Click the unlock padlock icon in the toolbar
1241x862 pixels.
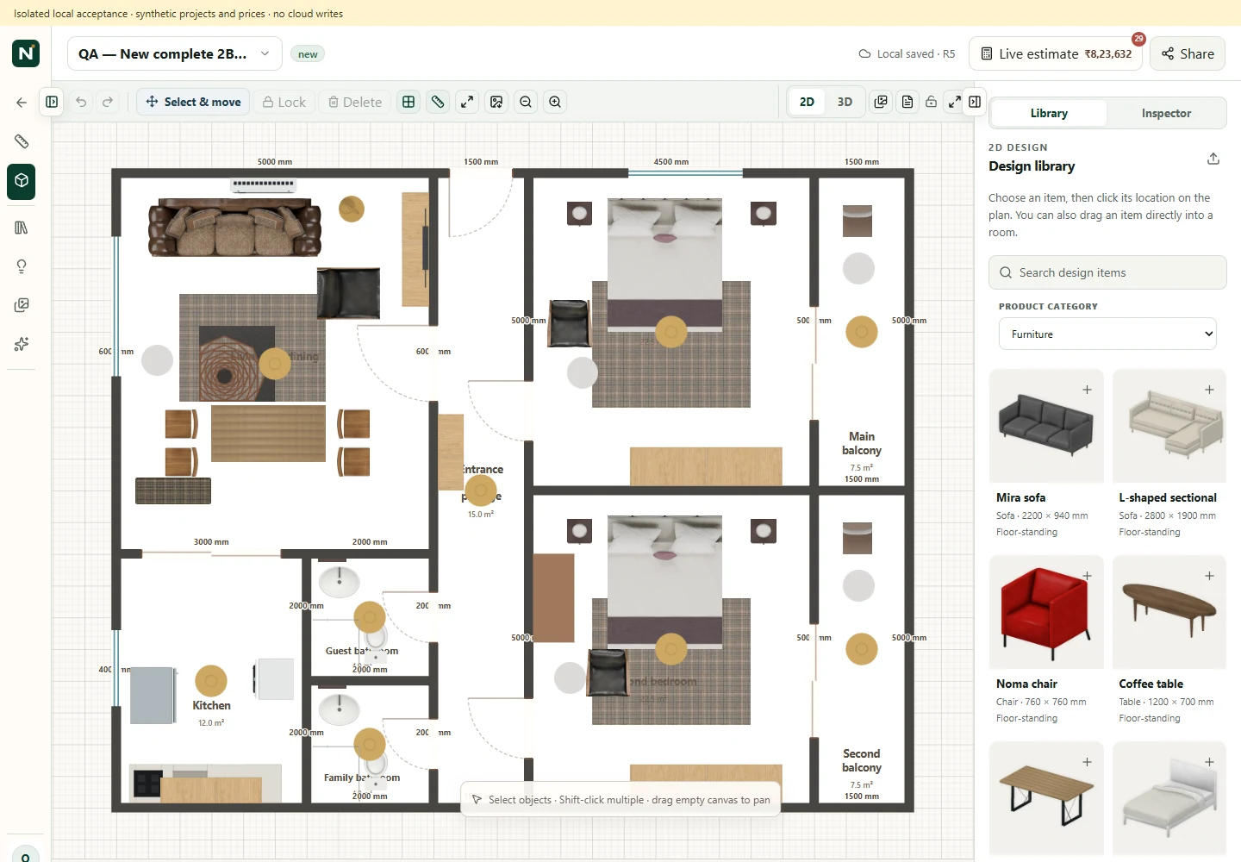click(931, 102)
